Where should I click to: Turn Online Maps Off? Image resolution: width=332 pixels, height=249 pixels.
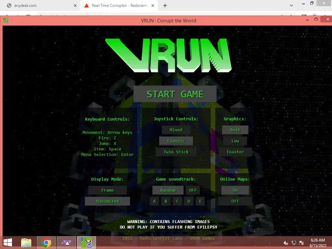click(235, 201)
